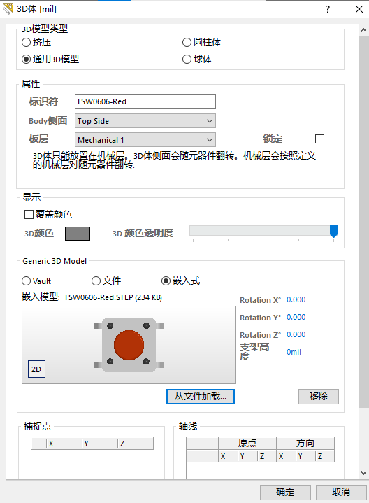Click the 移除 button
The image size is (369, 503).
(319, 397)
